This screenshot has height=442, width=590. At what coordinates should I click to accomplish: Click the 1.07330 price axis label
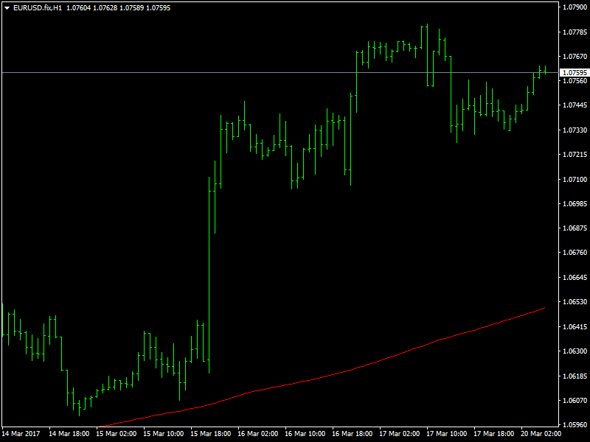coord(575,130)
